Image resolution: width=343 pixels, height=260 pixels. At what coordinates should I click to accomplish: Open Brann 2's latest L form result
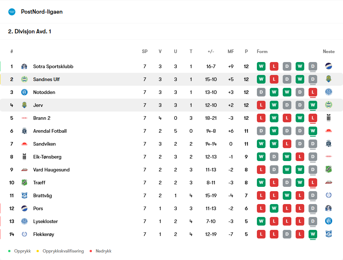(x=313, y=118)
